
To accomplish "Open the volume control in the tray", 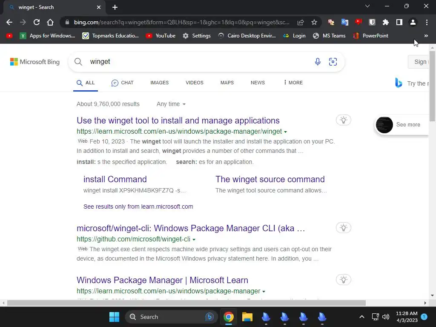I will pyautogui.click(x=386, y=317).
